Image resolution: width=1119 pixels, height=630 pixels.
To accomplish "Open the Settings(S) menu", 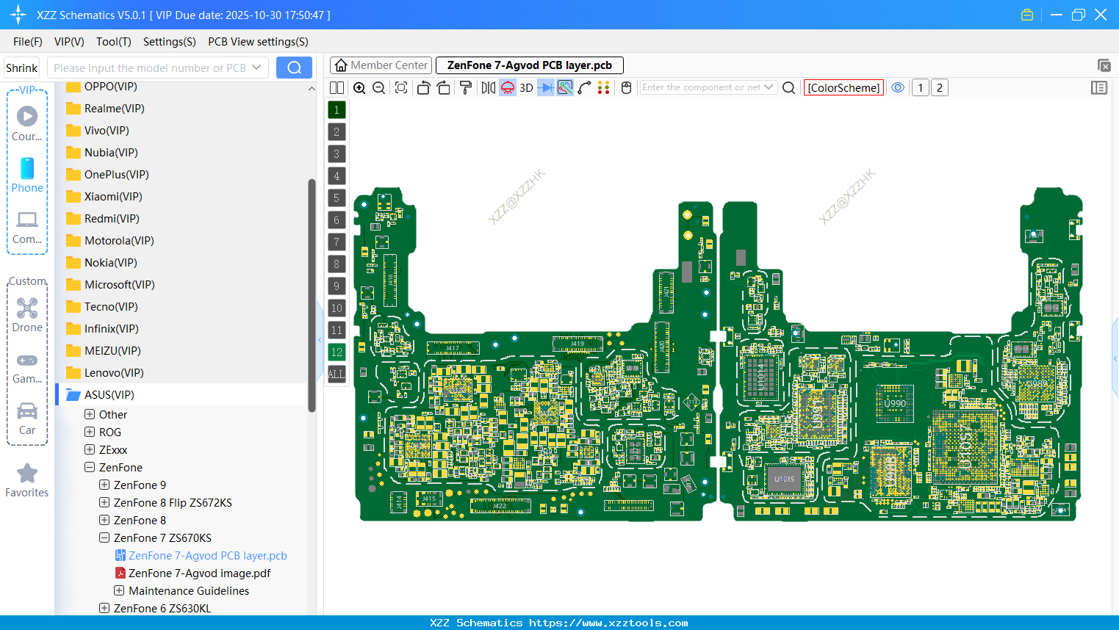I will [x=170, y=42].
